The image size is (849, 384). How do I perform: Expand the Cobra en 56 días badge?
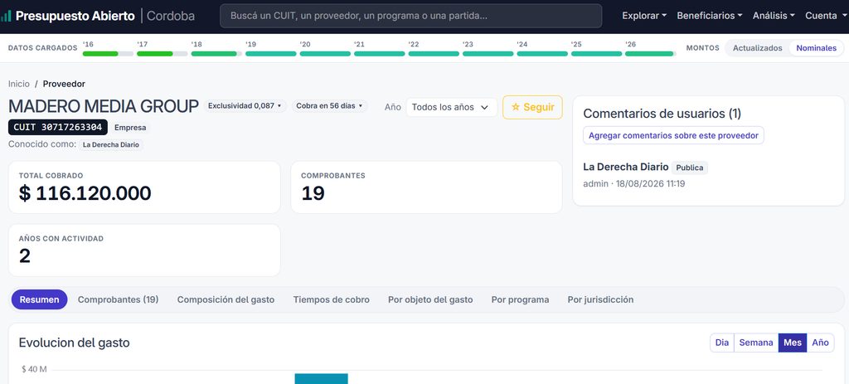coord(329,105)
